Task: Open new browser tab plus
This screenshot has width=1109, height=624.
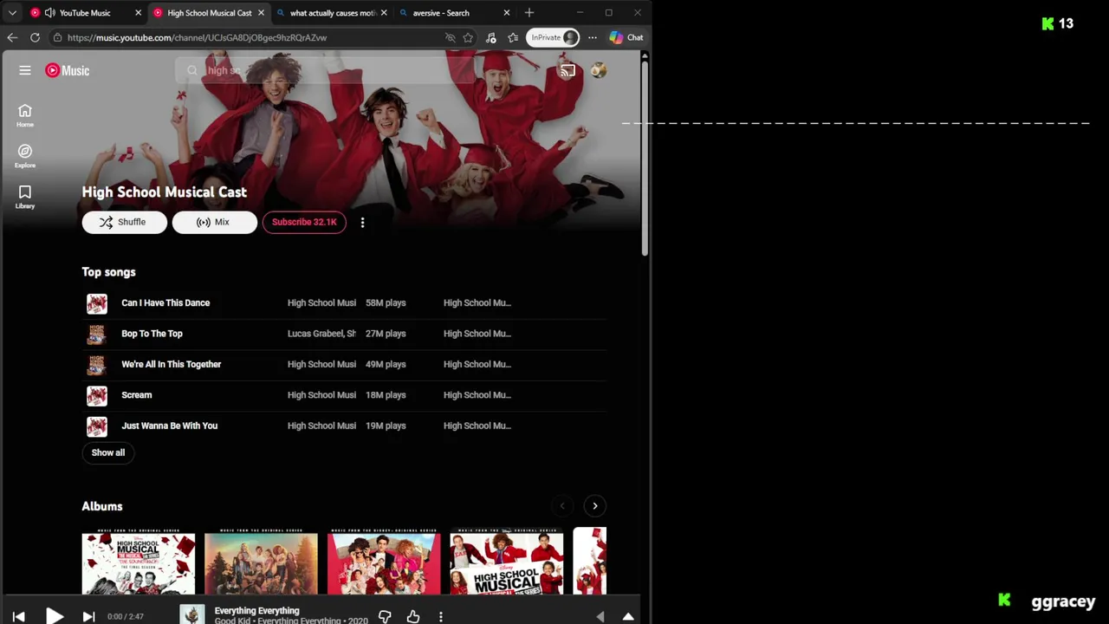Action: pyautogui.click(x=529, y=13)
